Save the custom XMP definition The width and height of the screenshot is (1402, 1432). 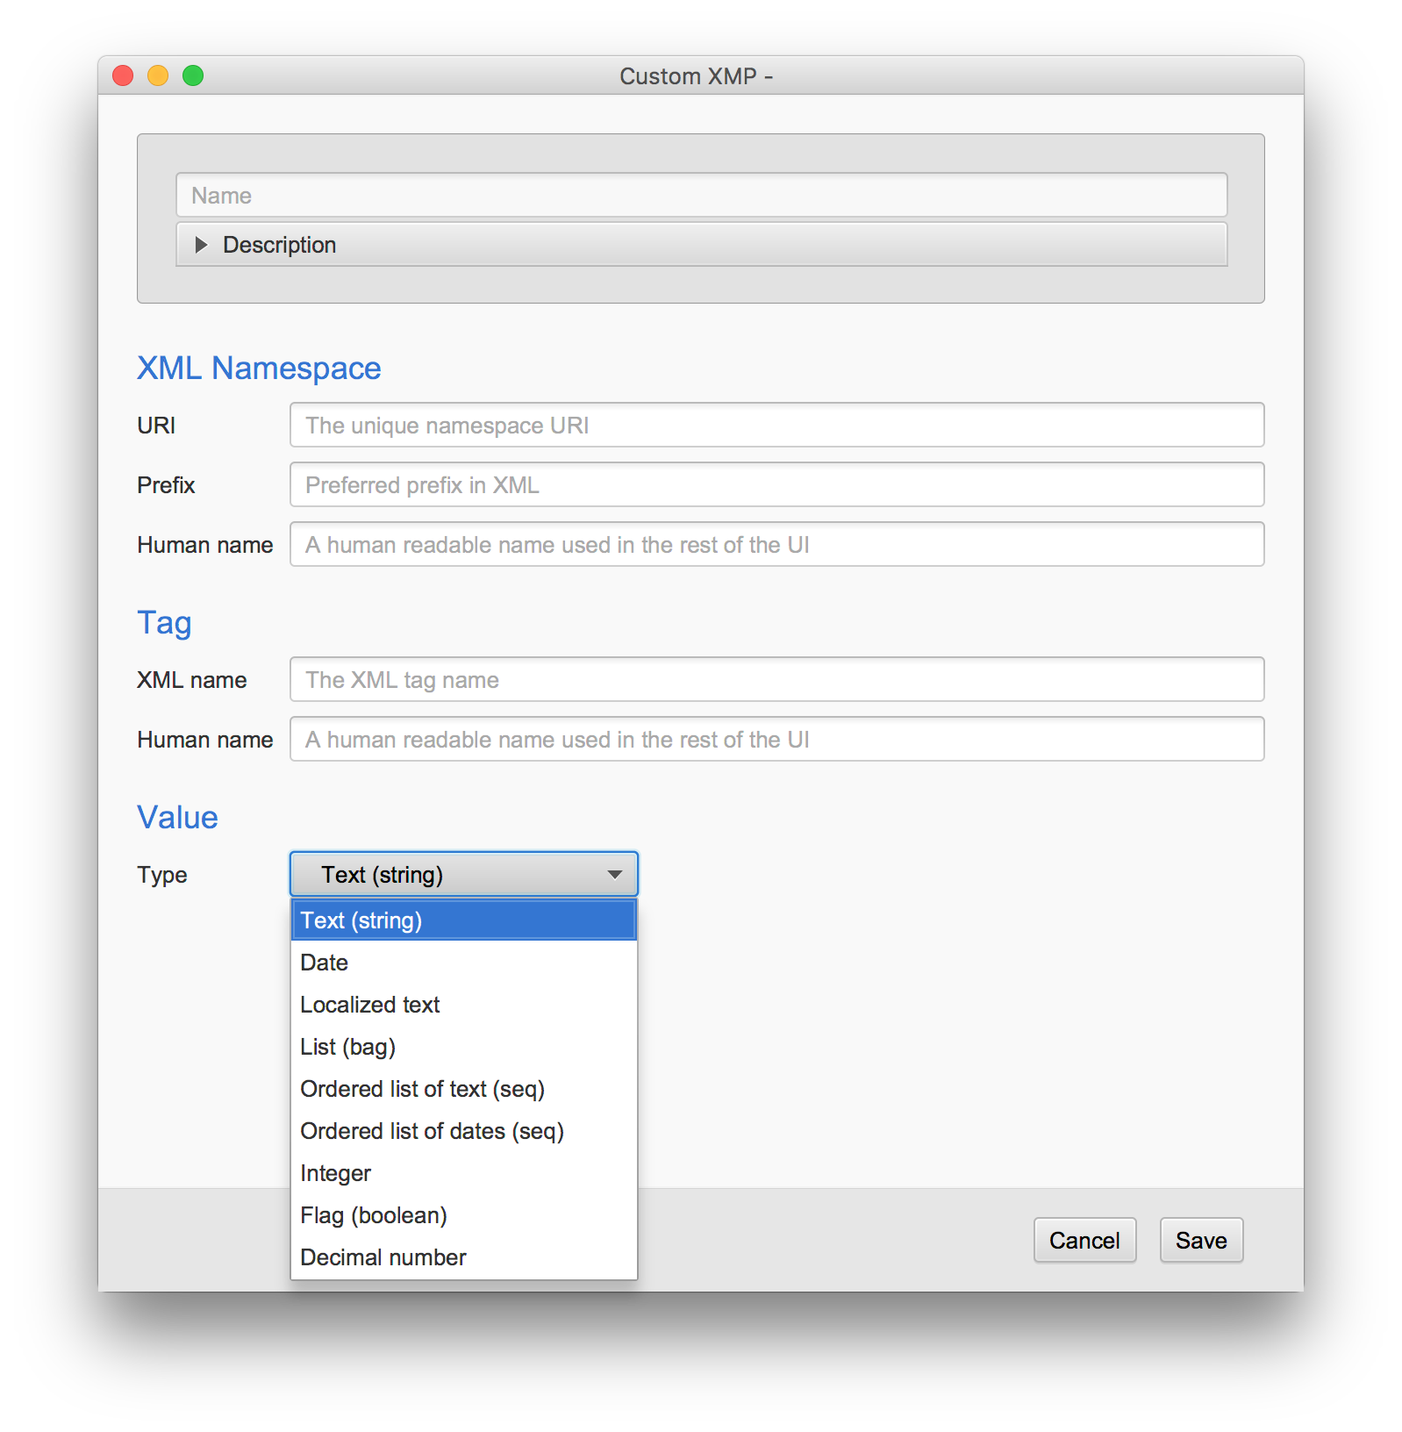1201,1240
